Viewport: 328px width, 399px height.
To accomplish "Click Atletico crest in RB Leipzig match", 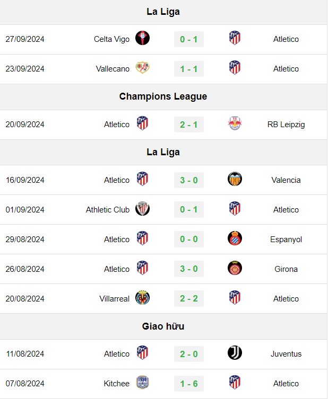I will (142, 123).
